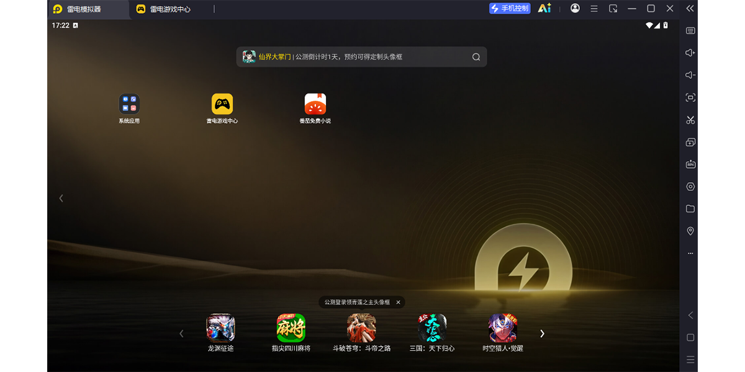Viewport: 745px width, 372px height.
Task: Click the 仙界大掌门 search bar text
Action: click(x=274, y=56)
